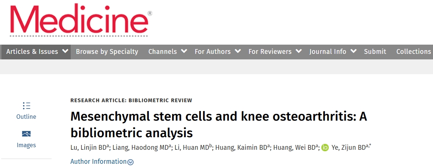Expand the Channels dropdown arrow
This screenshot has height=166, width=433.
click(184, 51)
